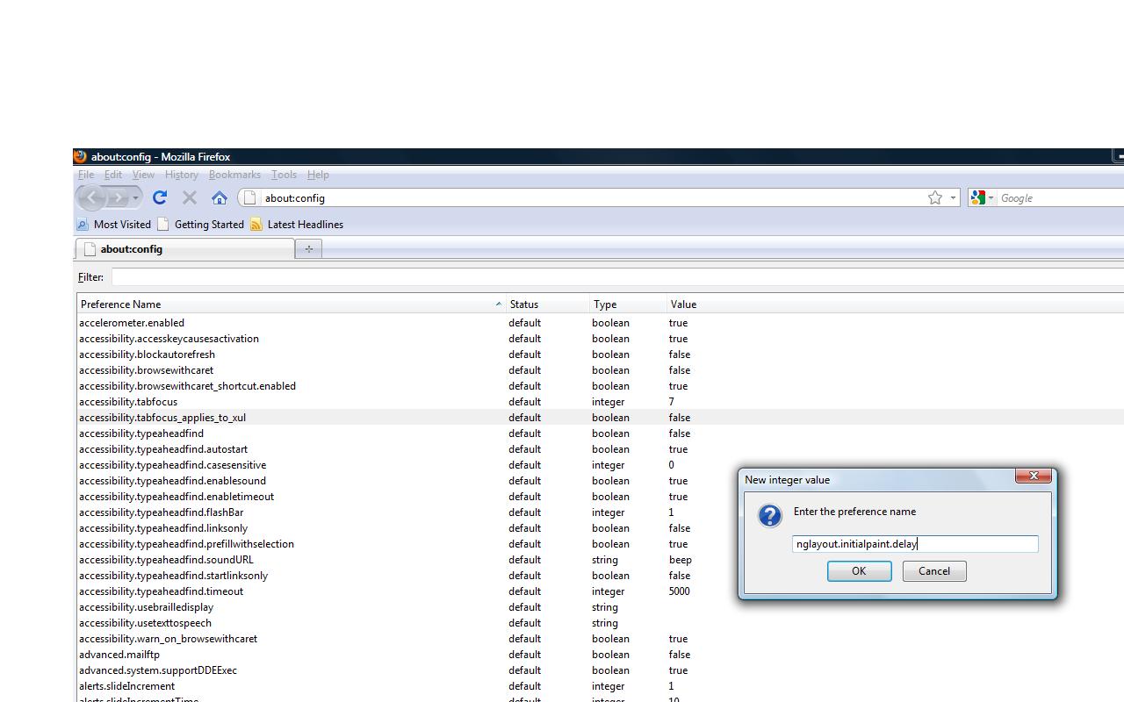Viewport: 1124px width, 702px height.
Task: Select accessibility.typeaheadfind.startlinksonly row
Action: tap(600, 576)
